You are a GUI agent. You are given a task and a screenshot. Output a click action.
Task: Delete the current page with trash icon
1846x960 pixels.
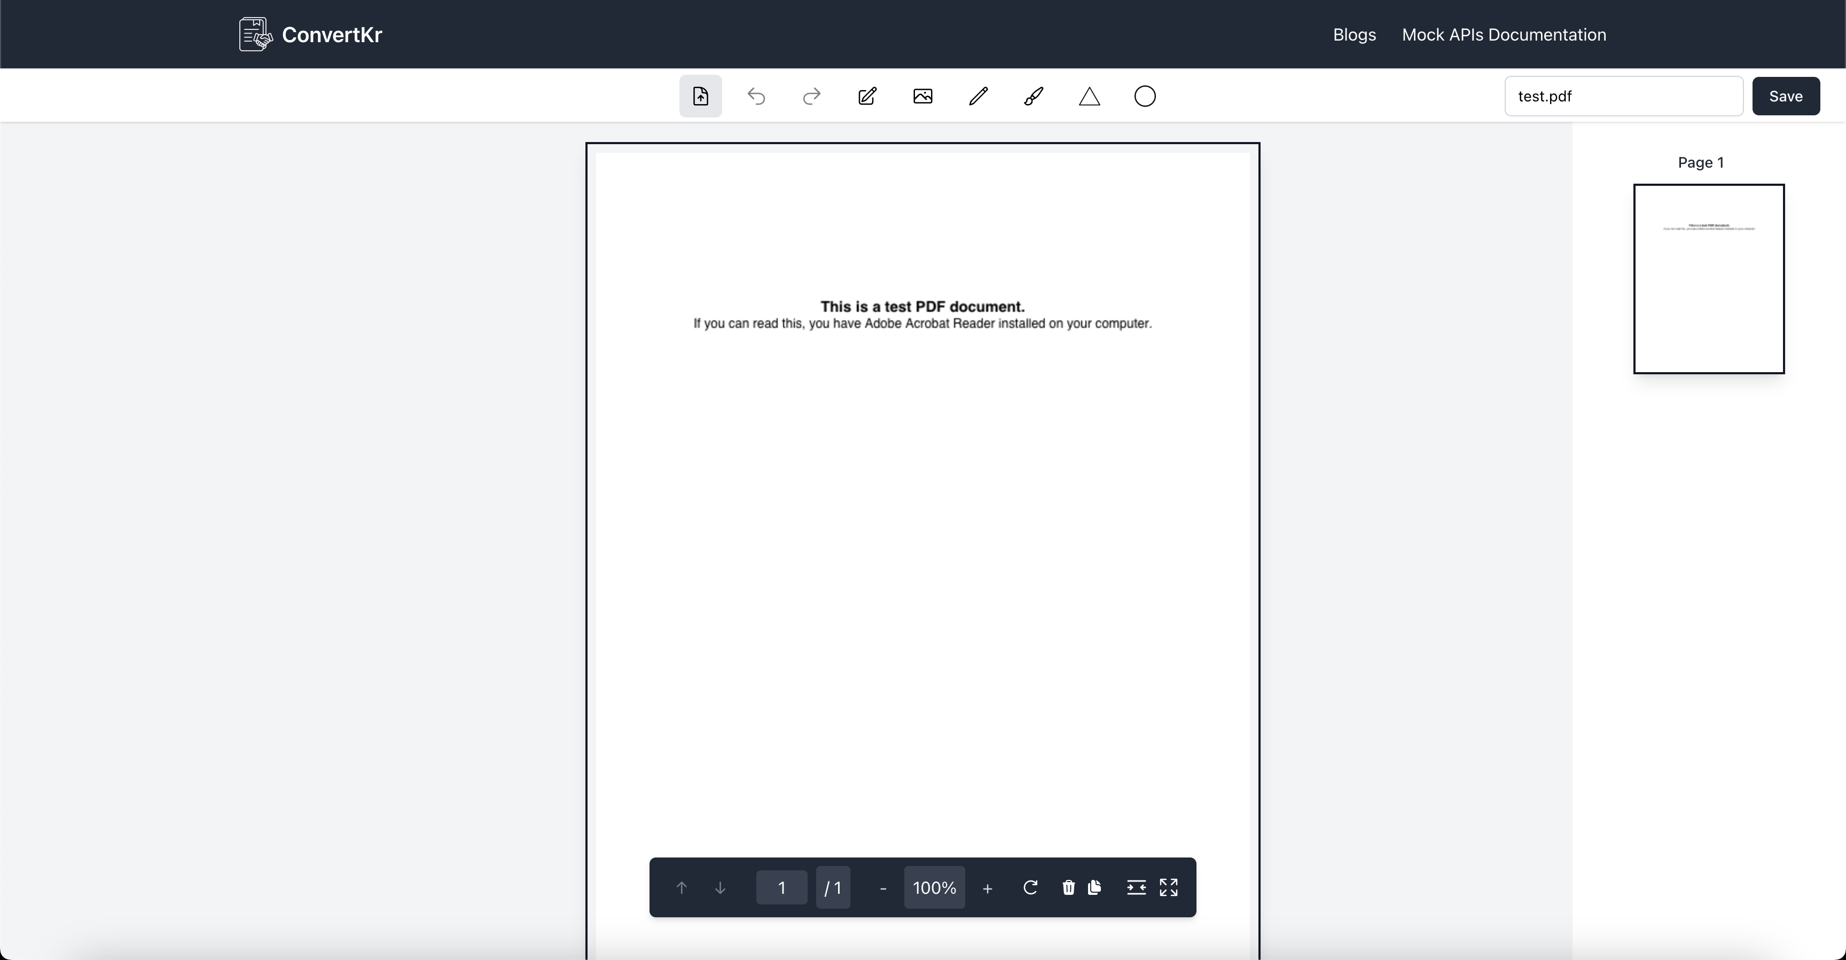(1068, 887)
